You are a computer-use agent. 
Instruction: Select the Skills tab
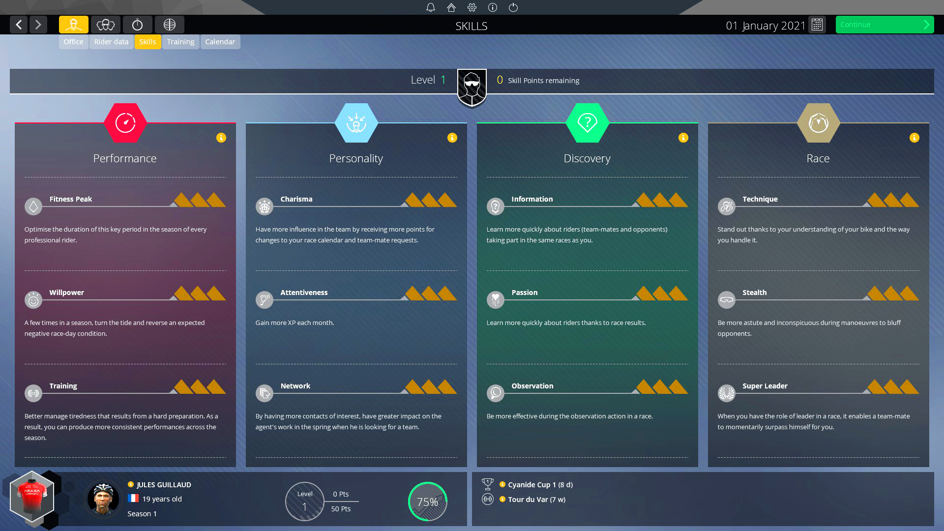coord(147,41)
